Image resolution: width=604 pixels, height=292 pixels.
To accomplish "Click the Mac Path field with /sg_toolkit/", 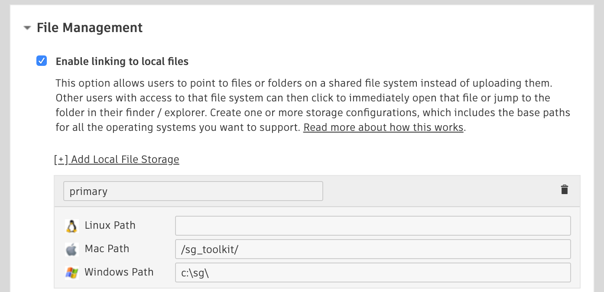I will pyautogui.click(x=373, y=249).
